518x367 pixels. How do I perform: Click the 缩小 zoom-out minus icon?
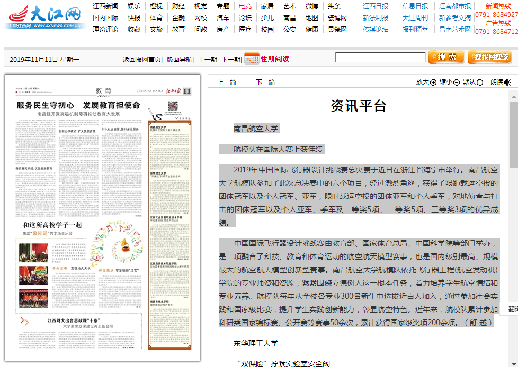pos(456,82)
